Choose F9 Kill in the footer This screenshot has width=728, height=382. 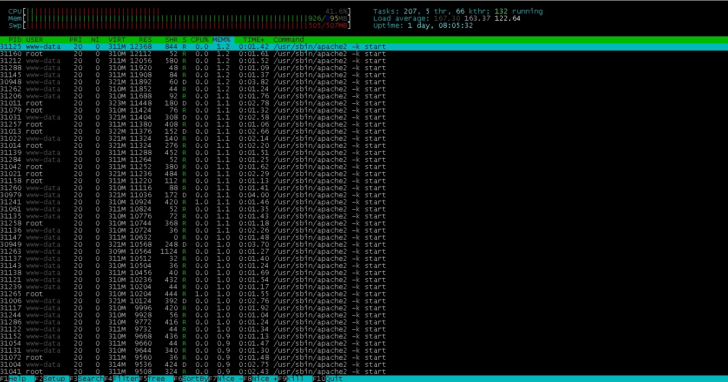click(291, 379)
